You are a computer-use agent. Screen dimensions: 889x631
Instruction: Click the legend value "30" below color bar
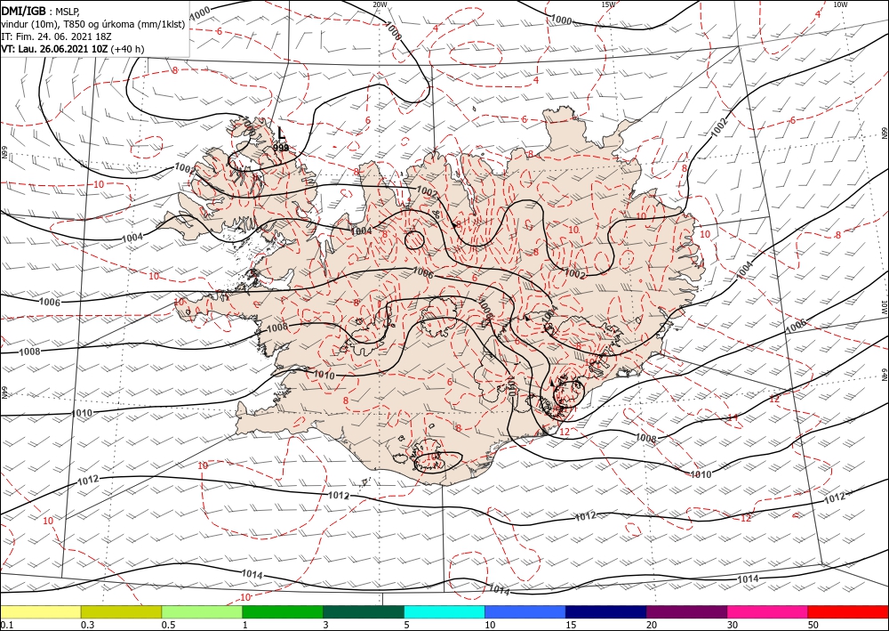click(733, 625)
